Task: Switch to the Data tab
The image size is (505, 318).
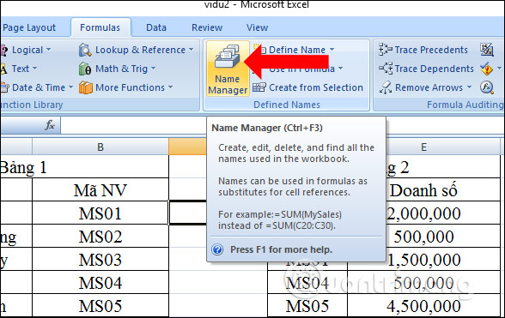Action: tap(156, 27)
